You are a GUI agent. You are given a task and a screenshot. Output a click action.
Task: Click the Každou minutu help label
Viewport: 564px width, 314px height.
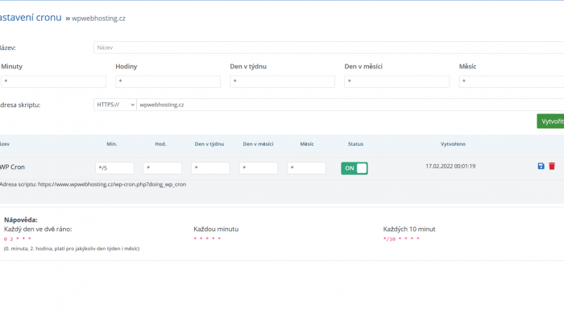click(216, 229)
